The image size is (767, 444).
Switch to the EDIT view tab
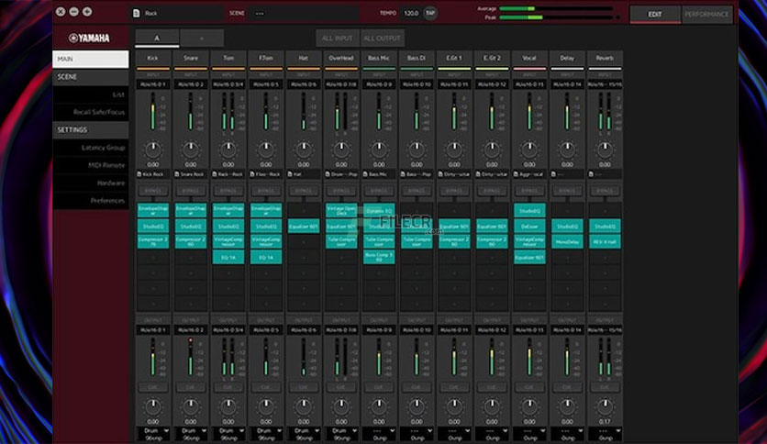[x=655, y=14]
